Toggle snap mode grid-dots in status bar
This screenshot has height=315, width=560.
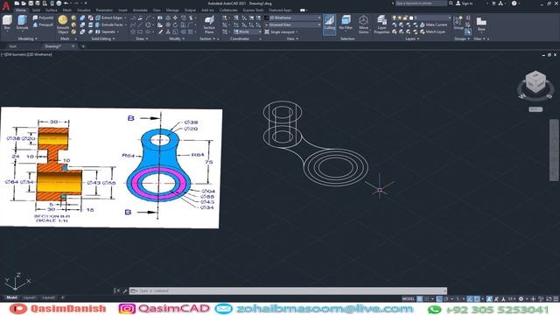(x=426, y=299)
